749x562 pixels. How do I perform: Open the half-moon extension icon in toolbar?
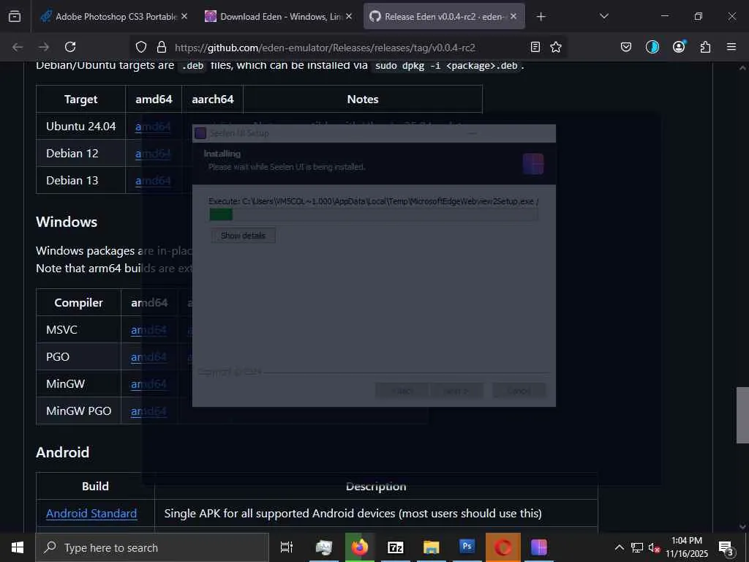652,47
